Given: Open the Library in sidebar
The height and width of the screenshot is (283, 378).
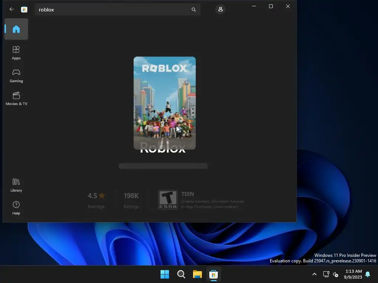Looking at the screenshot, I should tap(16, 185).
